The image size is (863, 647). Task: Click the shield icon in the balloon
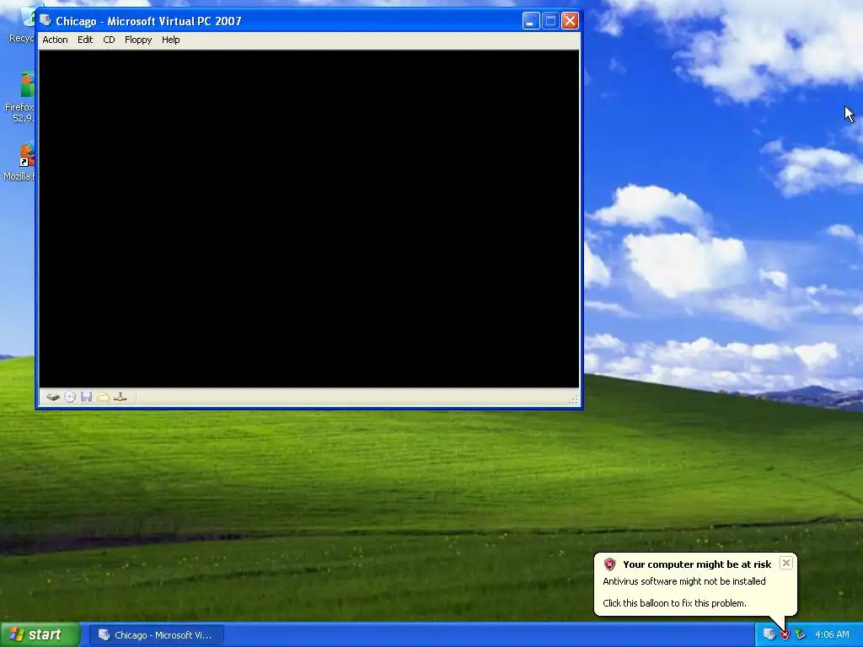[609, 564]
